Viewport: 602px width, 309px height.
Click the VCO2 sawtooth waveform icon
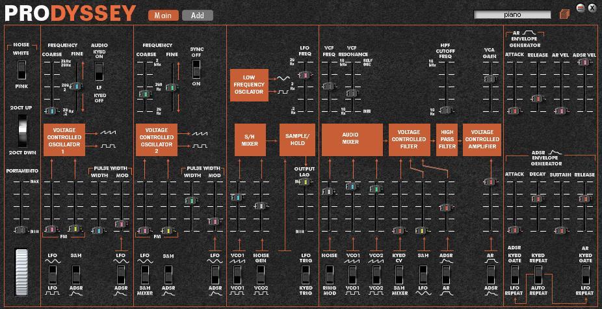[x=200, y=133]
